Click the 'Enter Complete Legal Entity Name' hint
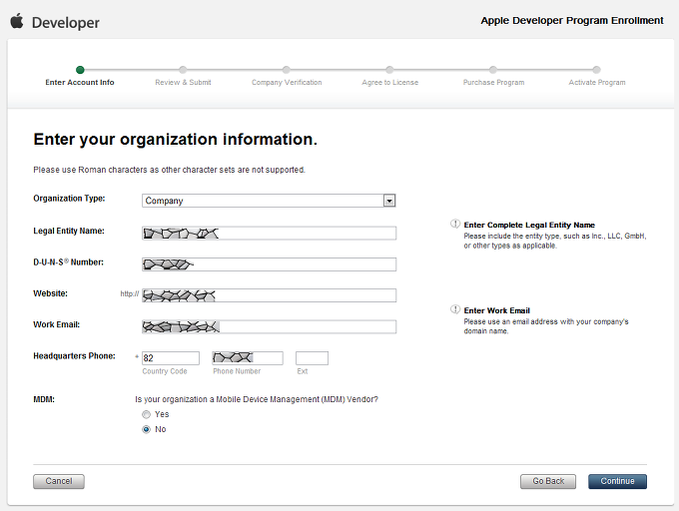This screenshot has width=679, height=511. click(529, 225)
